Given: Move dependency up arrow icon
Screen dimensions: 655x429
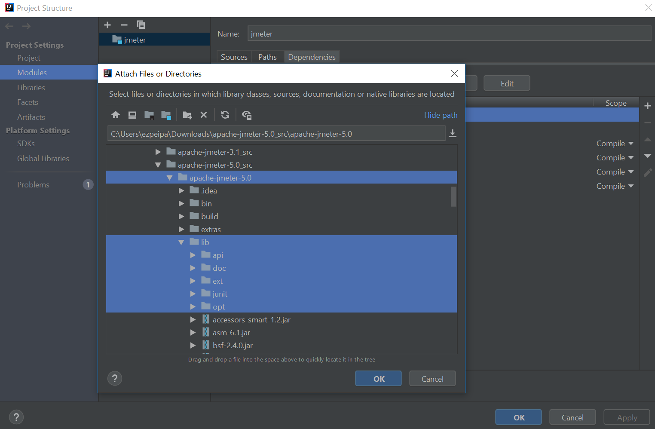Looking at the screenshot, I should coord(648,140).
